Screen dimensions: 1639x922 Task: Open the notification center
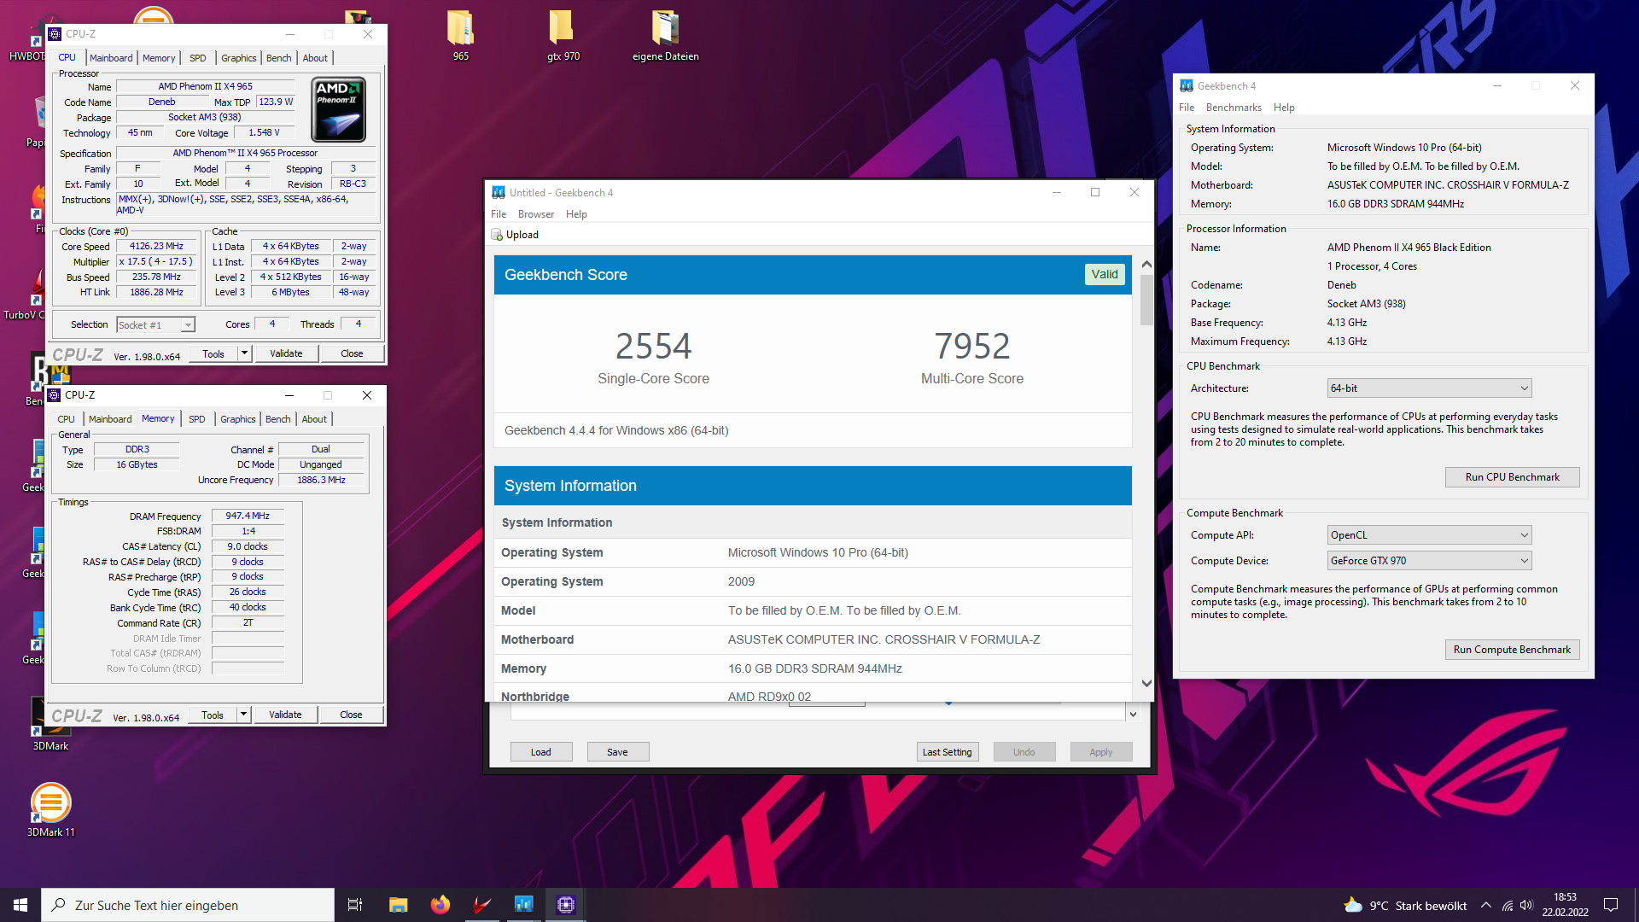tap(1611, 905)
